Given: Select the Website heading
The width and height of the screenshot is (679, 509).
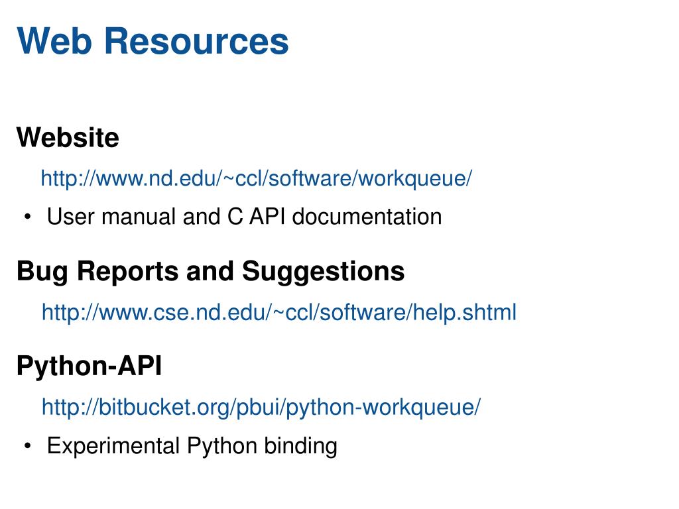Looking at the screenshot, I should pyautogui.click(x=68, y=139).
